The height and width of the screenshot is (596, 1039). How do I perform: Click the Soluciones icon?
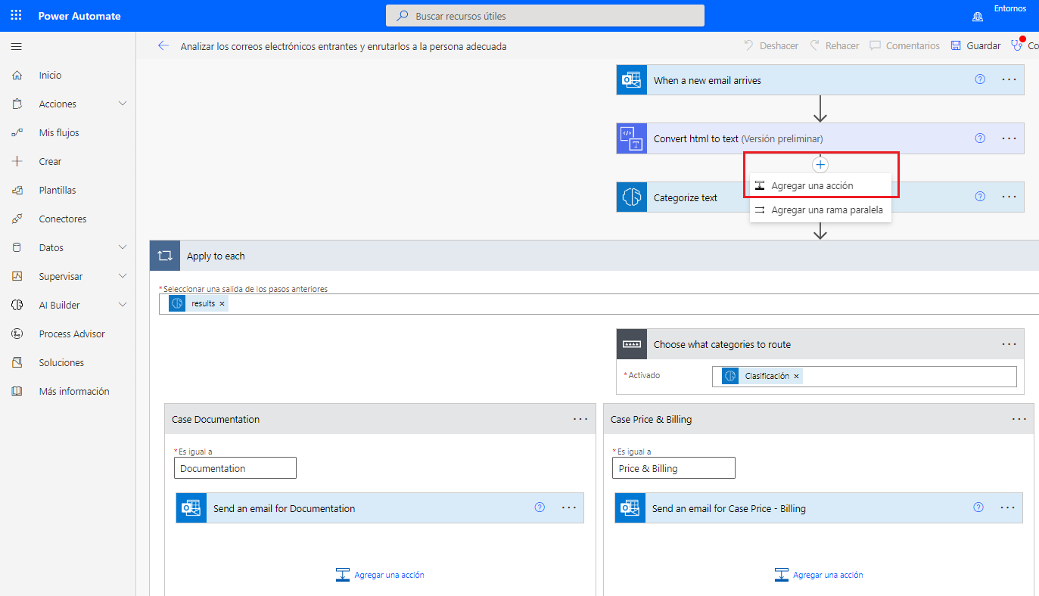tap(17, 363)
